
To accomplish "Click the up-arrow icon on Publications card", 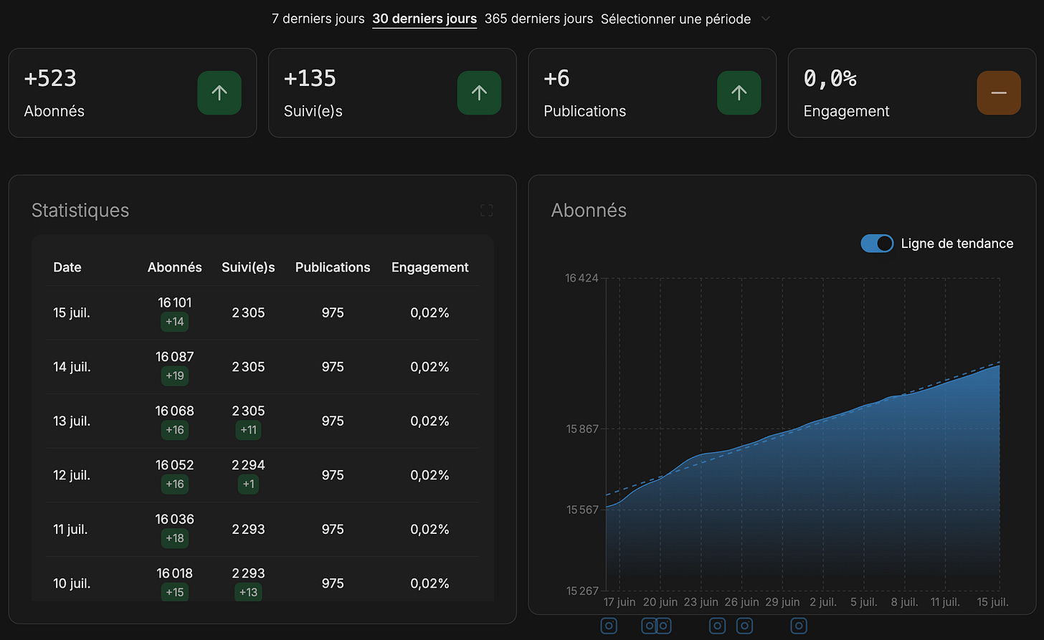I will point(739,92).
